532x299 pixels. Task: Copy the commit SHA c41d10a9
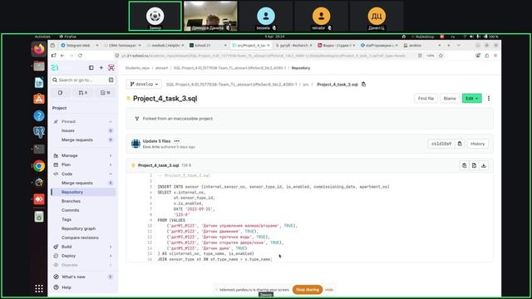[x=460, y=144]
